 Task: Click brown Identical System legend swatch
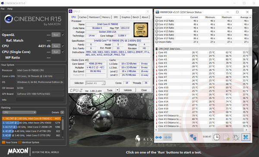pyautogui.click(x=19, y=142)
